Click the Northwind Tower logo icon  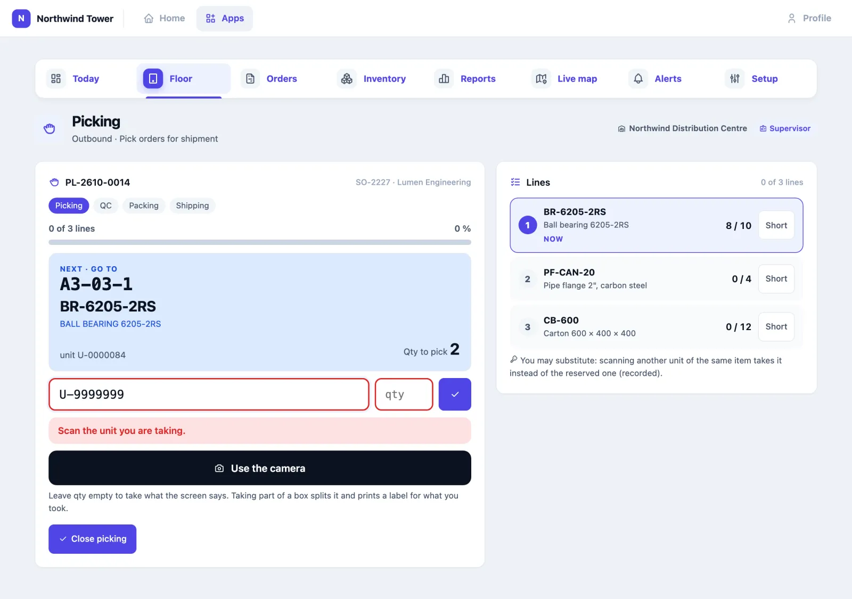pos(21,18)
